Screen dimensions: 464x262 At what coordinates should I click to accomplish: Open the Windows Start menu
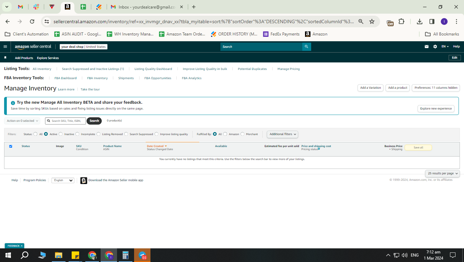pos(8,255)
